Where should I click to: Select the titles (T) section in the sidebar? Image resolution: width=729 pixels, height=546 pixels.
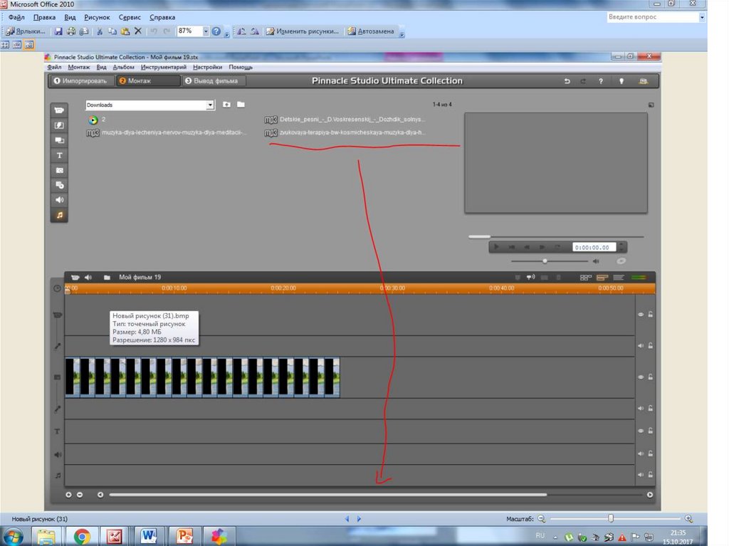point(60,155)
